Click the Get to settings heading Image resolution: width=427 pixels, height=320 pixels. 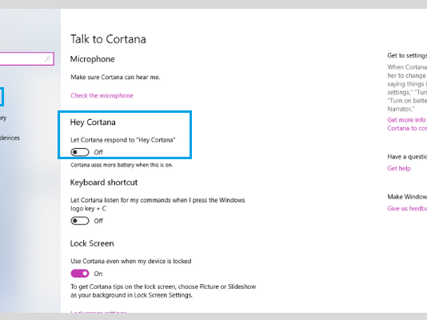coord(407,55)
